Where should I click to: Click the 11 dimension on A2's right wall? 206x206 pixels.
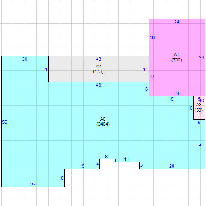pyautogui.click(x=145, y=70)
